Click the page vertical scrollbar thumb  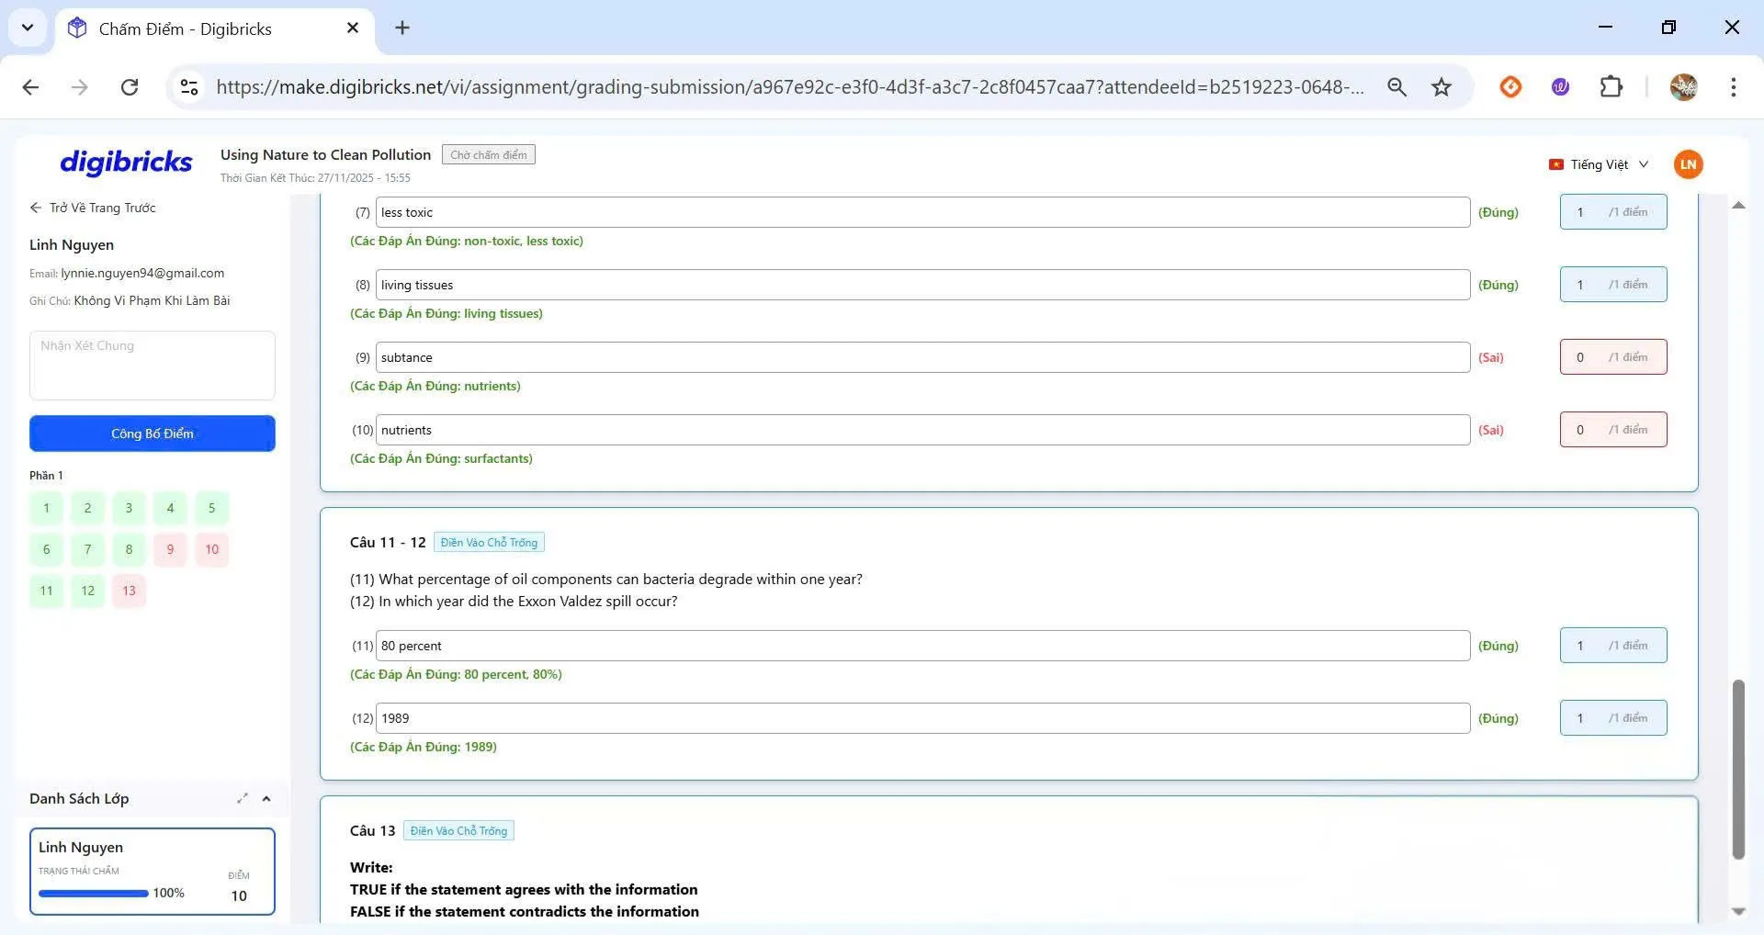click(1737, 768)
